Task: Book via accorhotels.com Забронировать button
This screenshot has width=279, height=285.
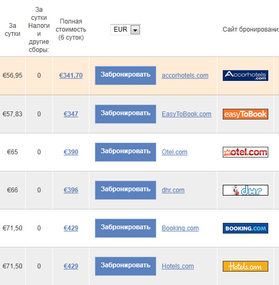Action: (x=125, y=76)
